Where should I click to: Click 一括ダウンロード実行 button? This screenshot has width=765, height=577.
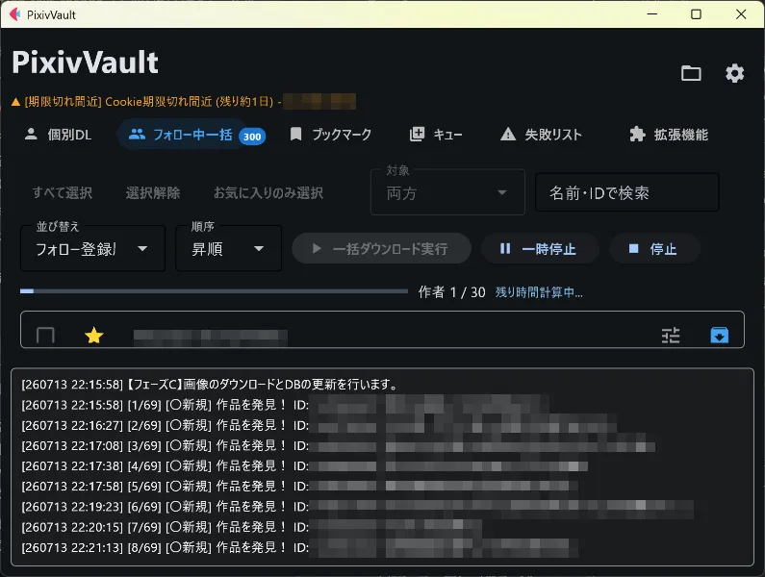381,249
